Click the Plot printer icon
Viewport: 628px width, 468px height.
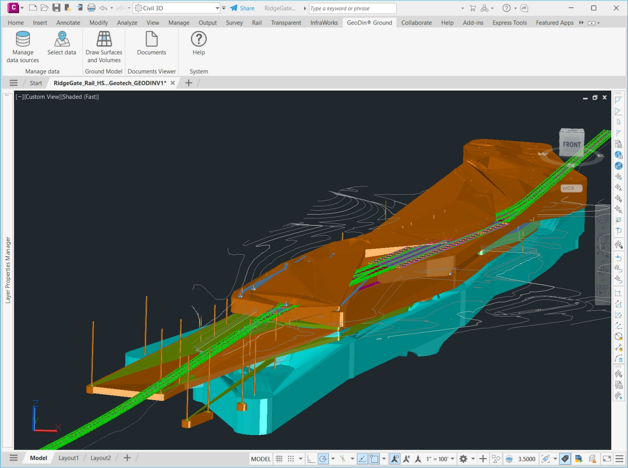tap(91, 8)
